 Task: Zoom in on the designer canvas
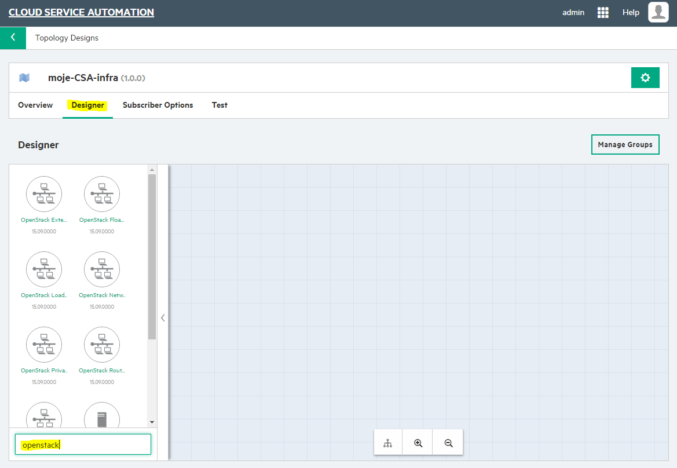[418, 443]
